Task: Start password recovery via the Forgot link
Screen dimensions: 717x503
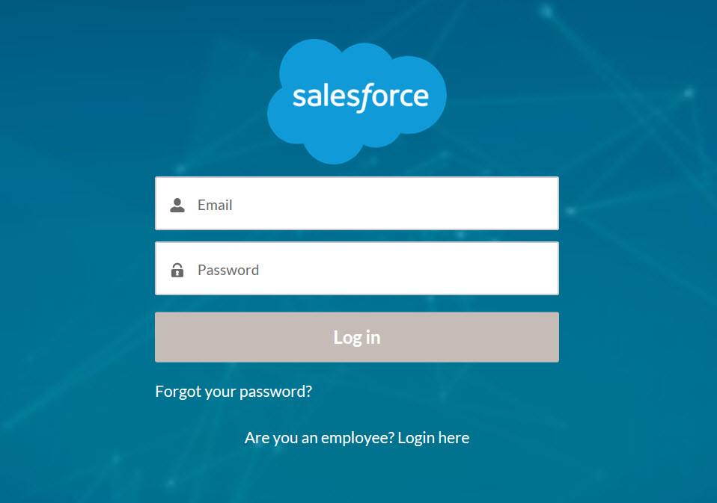Action: tap(234, 391)
